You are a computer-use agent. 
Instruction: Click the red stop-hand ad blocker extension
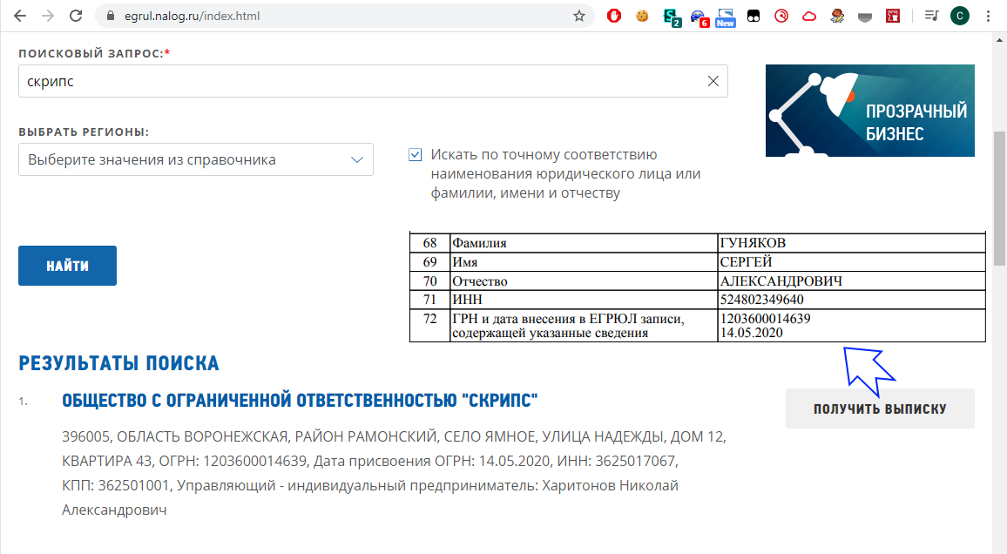click(614, 16)
